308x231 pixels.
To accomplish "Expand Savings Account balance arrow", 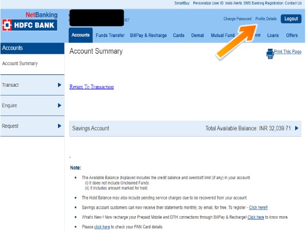I will pyautogui.click(x=297, y=128).
